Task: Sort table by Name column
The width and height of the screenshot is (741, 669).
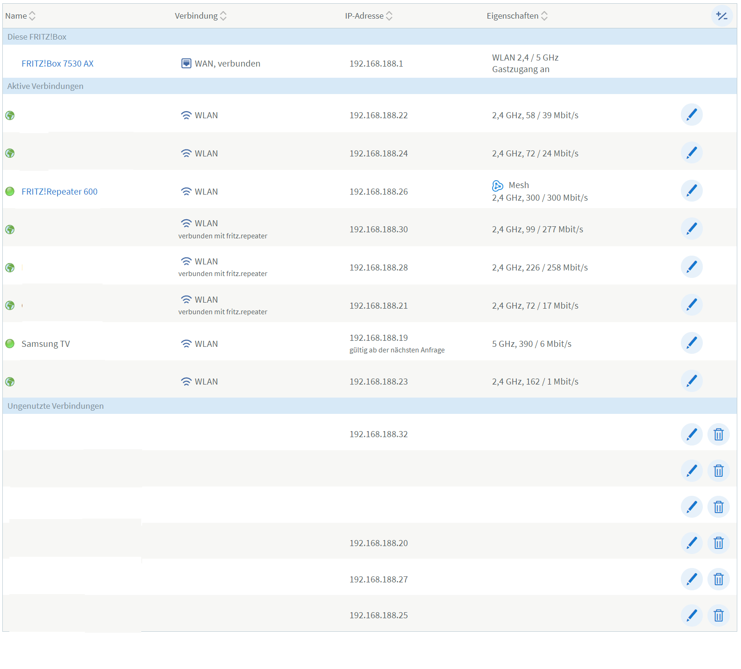Action: 20,16
